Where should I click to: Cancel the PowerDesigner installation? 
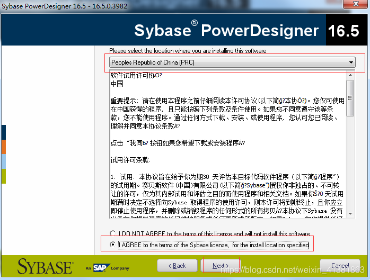(x=340, y=266)
